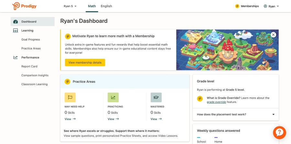Viewport: 291px width, 144px height.
Task: Click View membership details button
Action: point(85,62)
